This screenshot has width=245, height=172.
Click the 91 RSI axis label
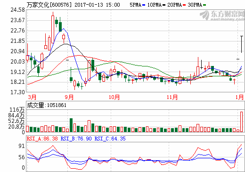tap(22, 146)
